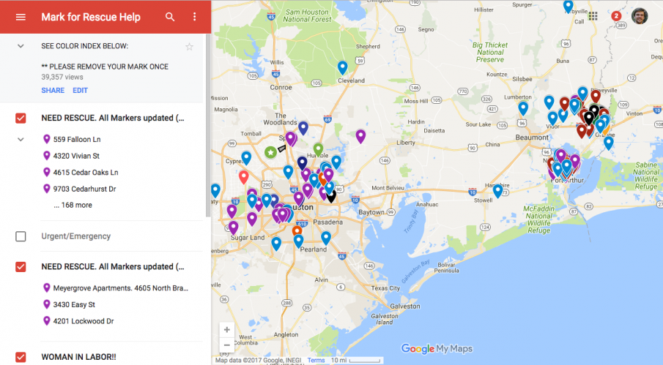Enable the Urgent/Emergency layer checkbox
This screenshot has width=663, height=365.
pyautogui.click(x=21, y=236)
